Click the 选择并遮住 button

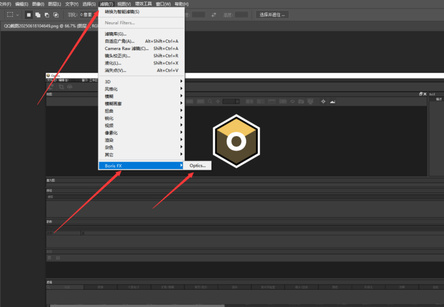[x=271, y=14]
